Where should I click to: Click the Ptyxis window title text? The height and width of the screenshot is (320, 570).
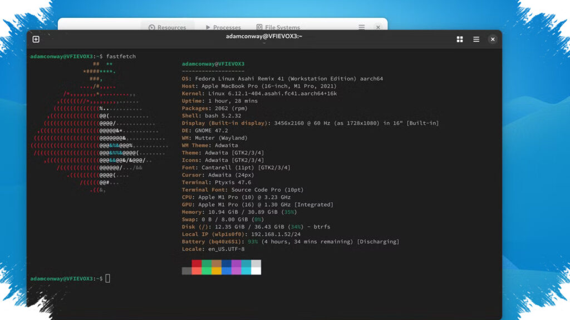[264, 36]
